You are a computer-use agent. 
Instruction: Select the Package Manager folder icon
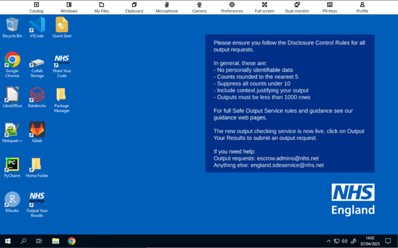62,100
